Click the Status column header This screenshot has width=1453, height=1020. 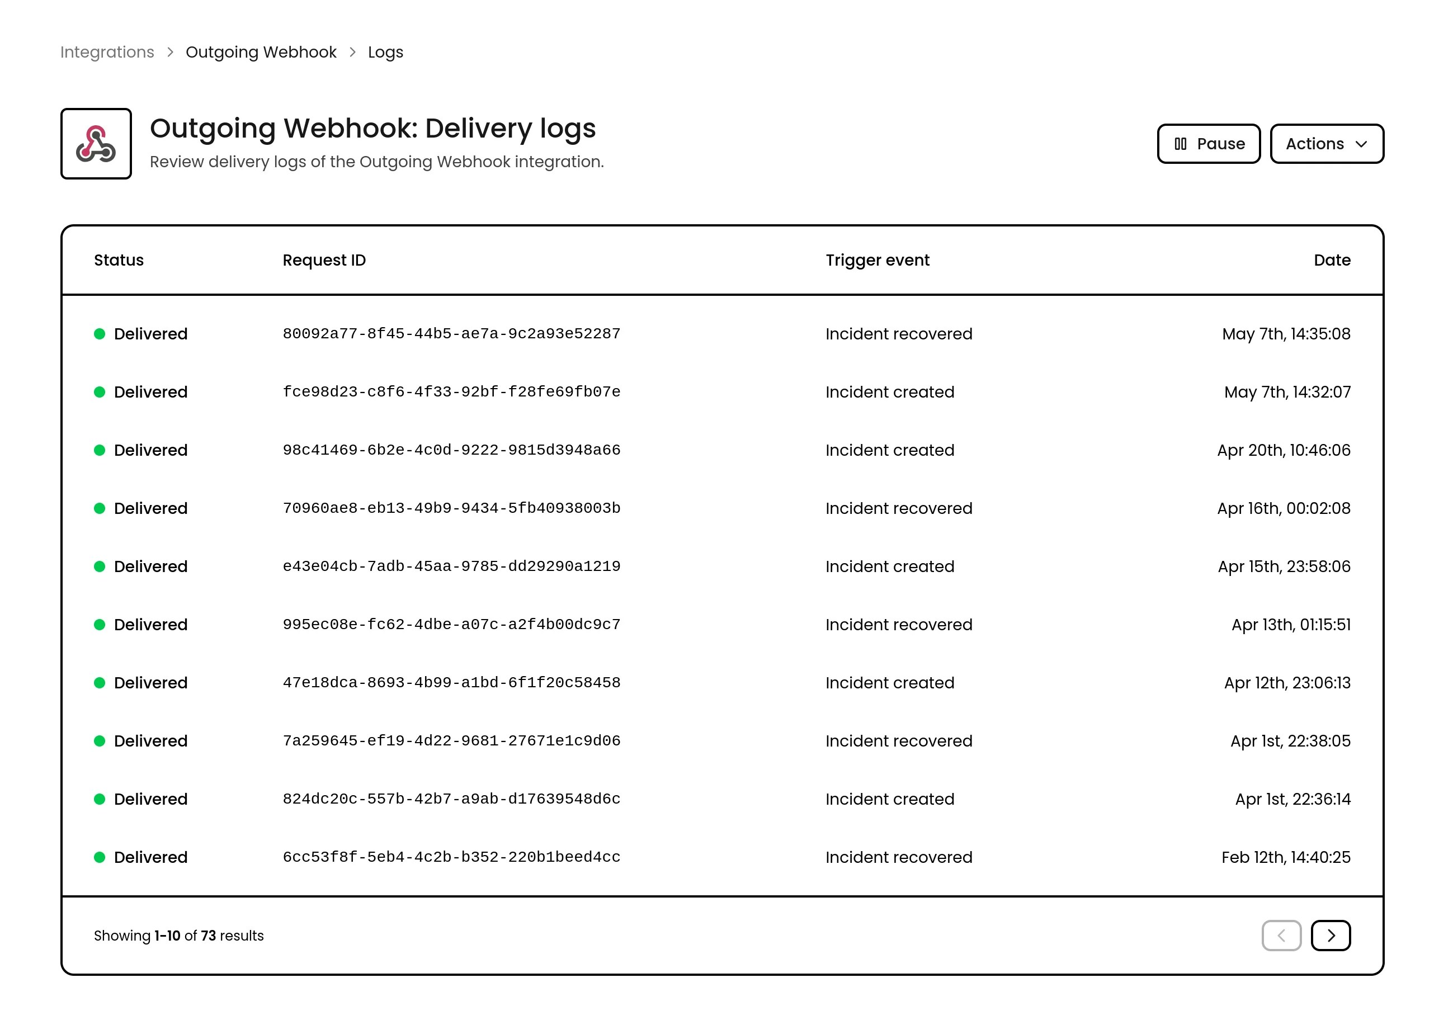click(119, 260)
